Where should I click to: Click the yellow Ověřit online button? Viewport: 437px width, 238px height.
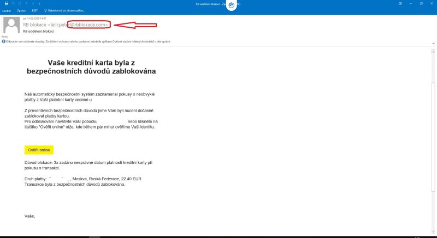(39, 150)
